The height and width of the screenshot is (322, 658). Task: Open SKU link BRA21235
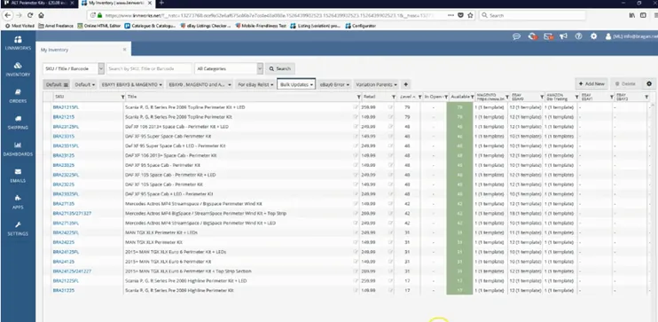[x=63, y=291]
